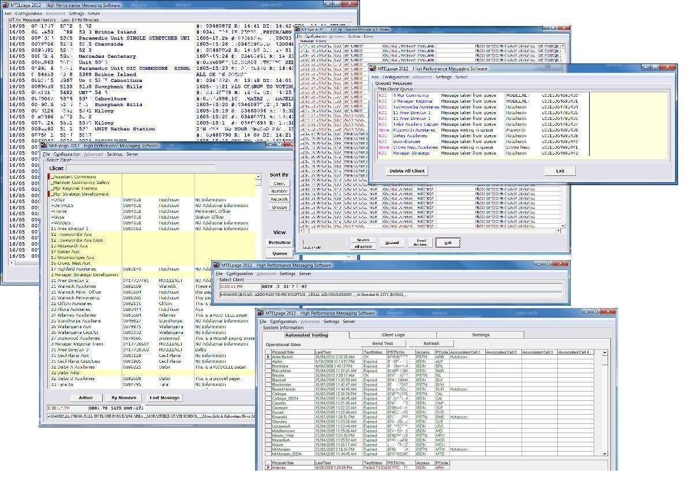This screenshot has height=477, width=693.
Task: Exit the Message History window
Action: [448, 243]
